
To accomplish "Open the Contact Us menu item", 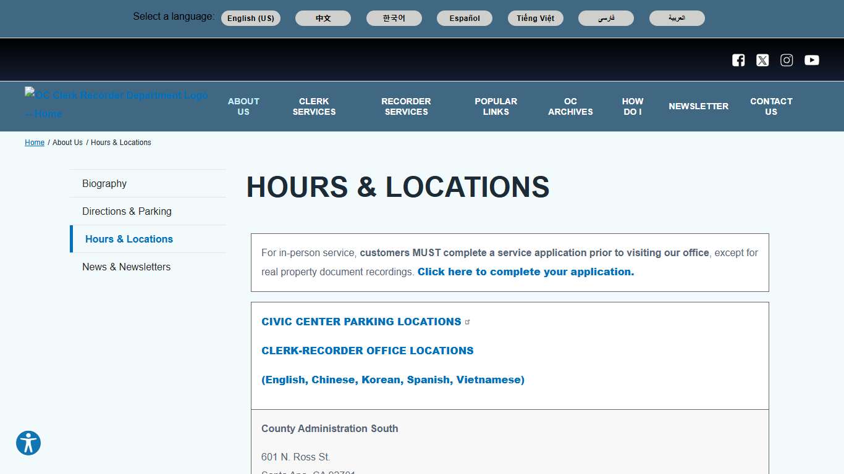I will point(771,106).
